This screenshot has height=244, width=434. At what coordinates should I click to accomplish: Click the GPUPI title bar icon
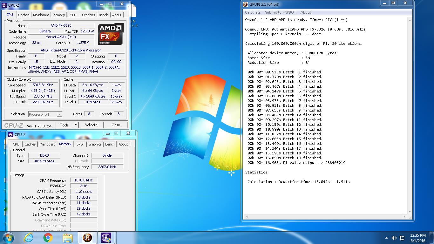pos(245,4)
